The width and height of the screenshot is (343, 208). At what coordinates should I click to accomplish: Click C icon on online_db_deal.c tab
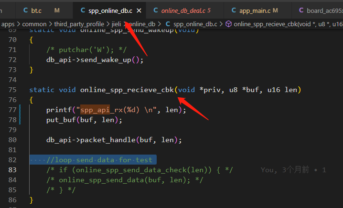[x=156, y=10]
